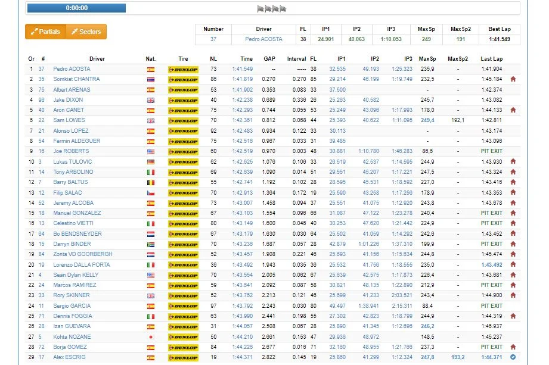Click rider number 37 in summary box
Viewport: 549px width, 365px height.
coord(213,39)
